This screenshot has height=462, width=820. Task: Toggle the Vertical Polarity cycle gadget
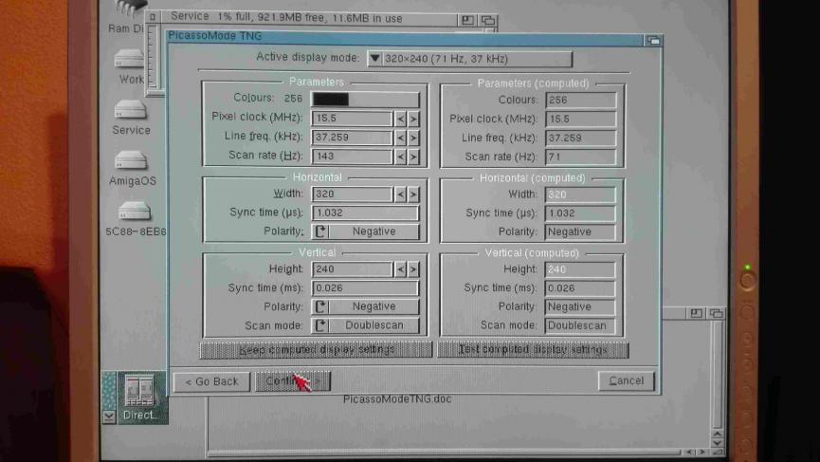(365, 306)
